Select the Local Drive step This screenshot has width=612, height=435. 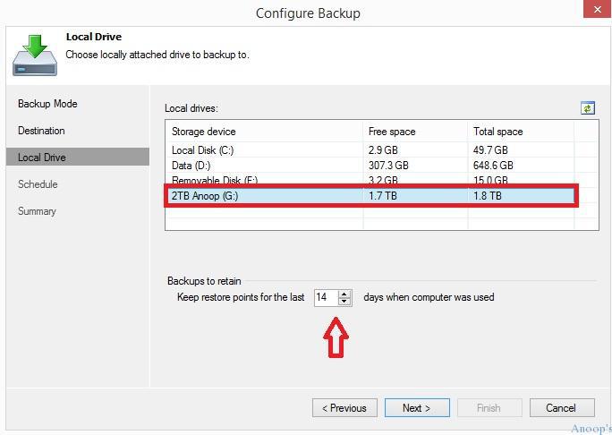coord(78,157)
